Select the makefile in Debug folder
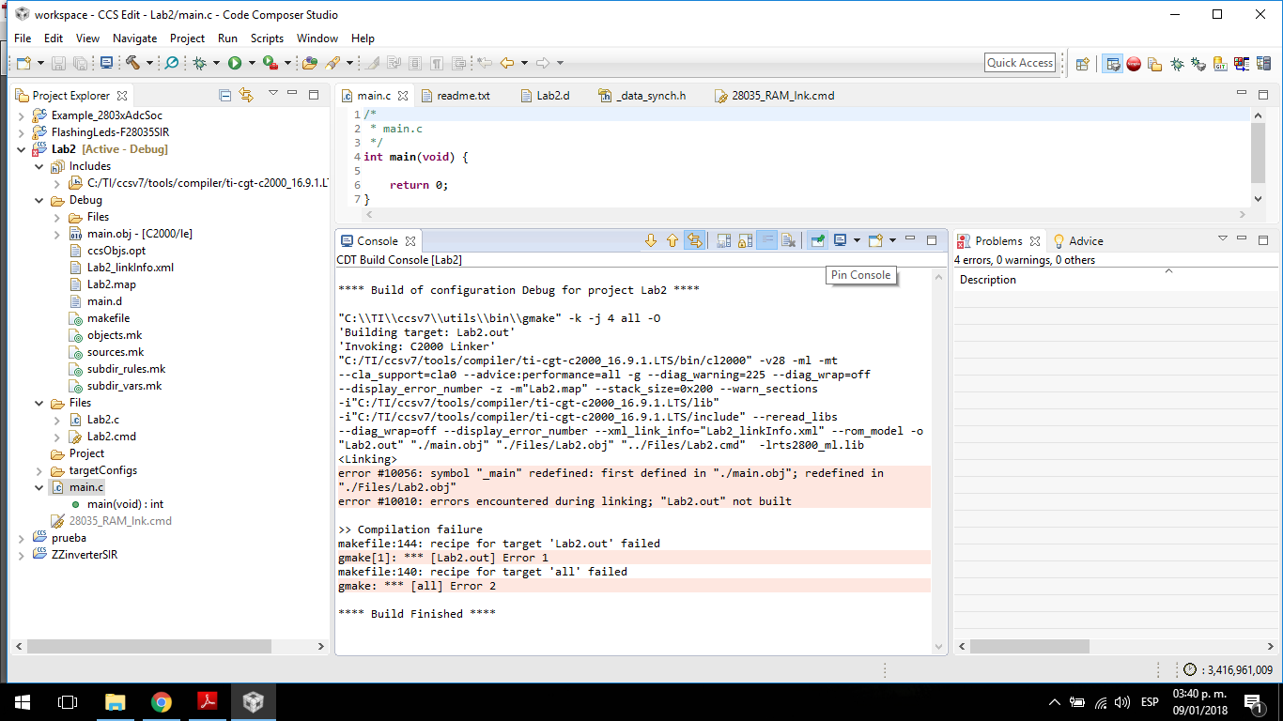Screen dimensions: 1283x721 [108, 318]
